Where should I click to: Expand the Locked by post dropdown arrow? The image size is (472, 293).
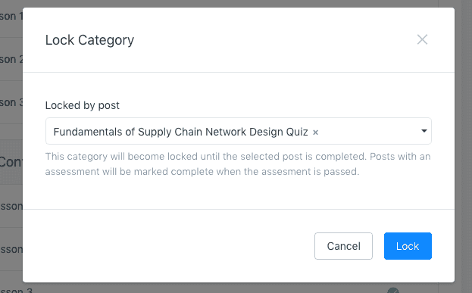[424, 131]
